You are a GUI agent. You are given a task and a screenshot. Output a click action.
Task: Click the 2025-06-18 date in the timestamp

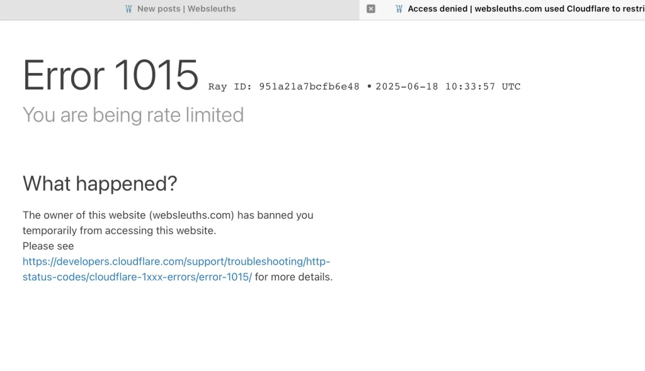tap(406, 87)
